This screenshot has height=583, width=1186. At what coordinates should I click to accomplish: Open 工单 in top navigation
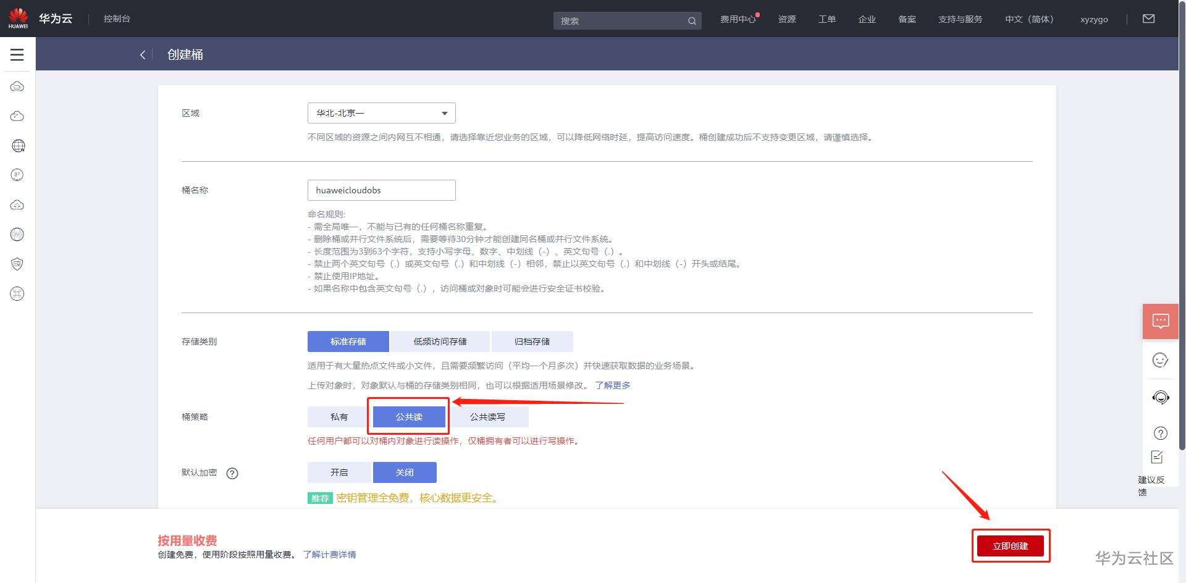tap(827, 19)
